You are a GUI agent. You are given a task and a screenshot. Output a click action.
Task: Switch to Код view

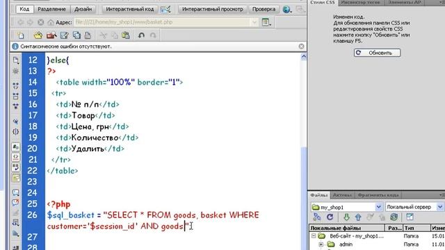[x=24, y=9]
